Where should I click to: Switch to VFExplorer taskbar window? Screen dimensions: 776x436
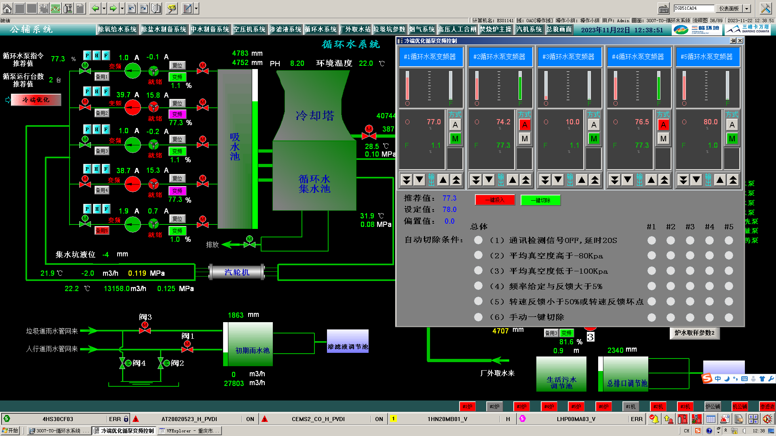point(190,431)
